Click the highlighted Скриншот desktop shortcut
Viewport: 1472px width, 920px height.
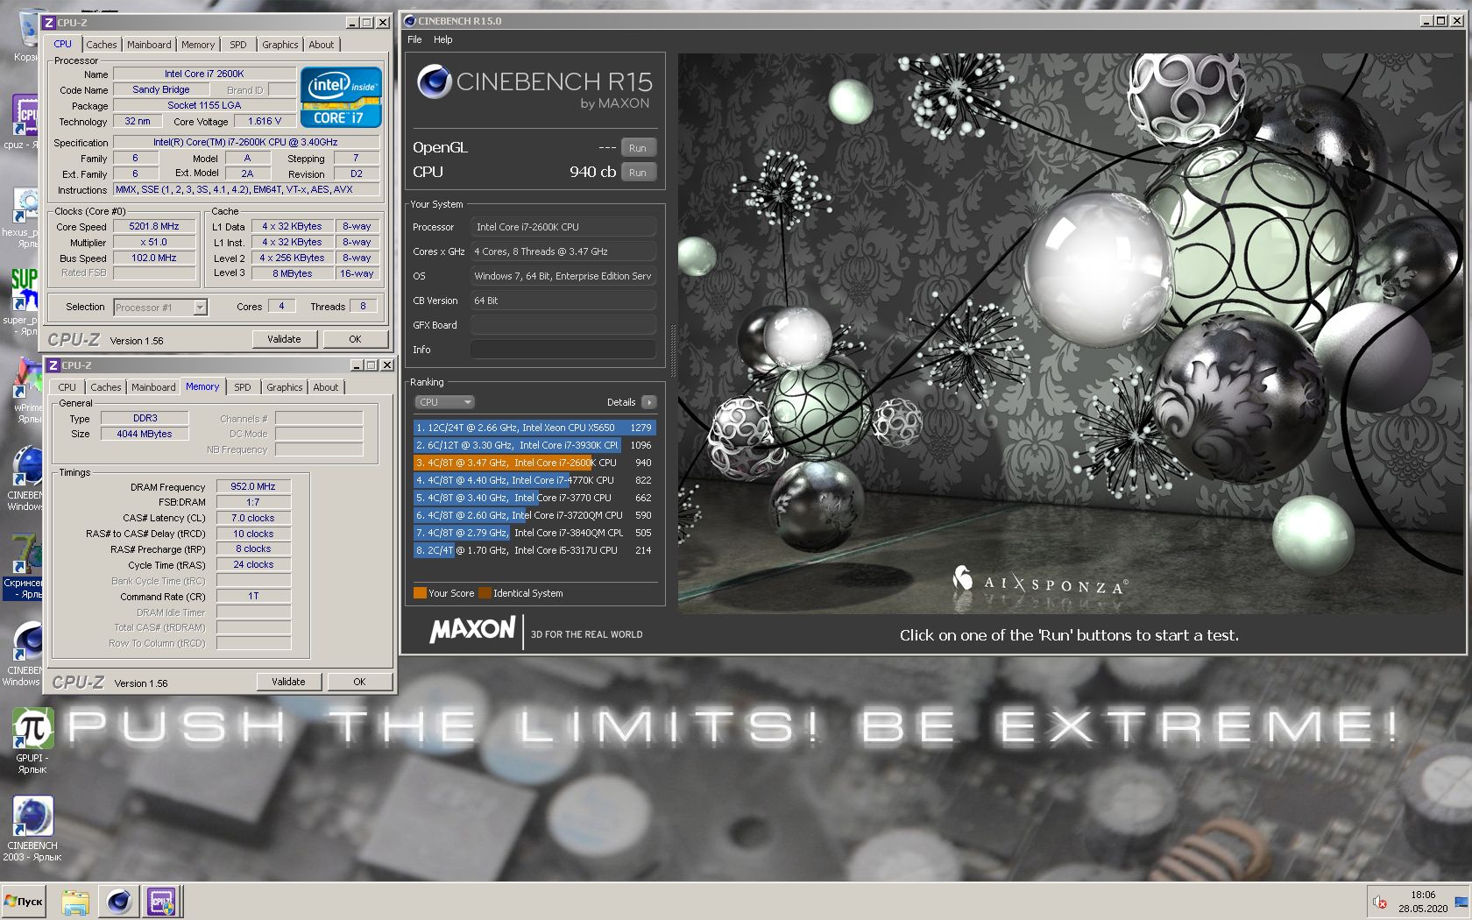coord(25,565)
